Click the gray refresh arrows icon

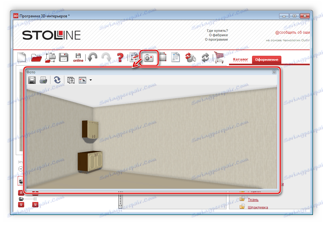pyautogui.click(x=205, y=57)
